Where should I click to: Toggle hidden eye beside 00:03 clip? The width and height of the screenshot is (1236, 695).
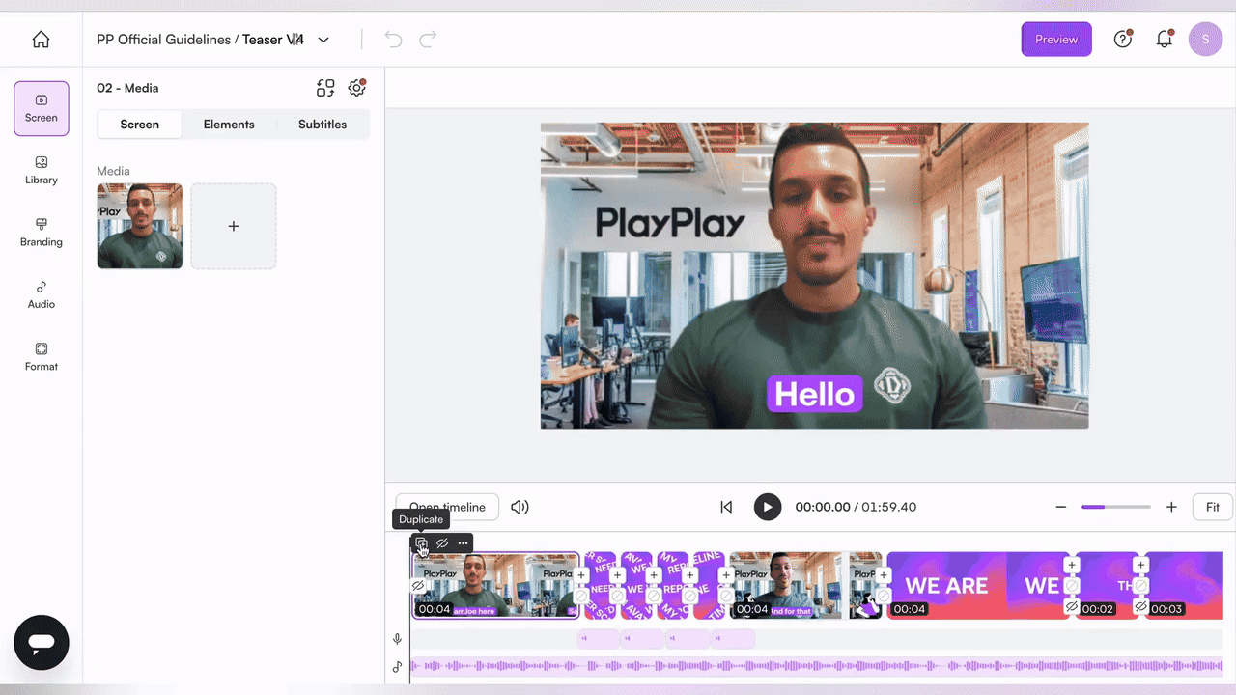(1140, 606)
